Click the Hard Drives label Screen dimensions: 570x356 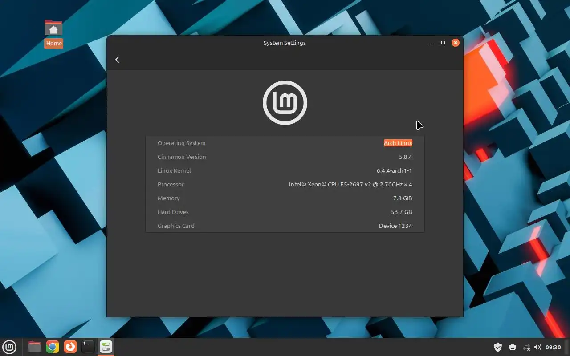(173, 212)
